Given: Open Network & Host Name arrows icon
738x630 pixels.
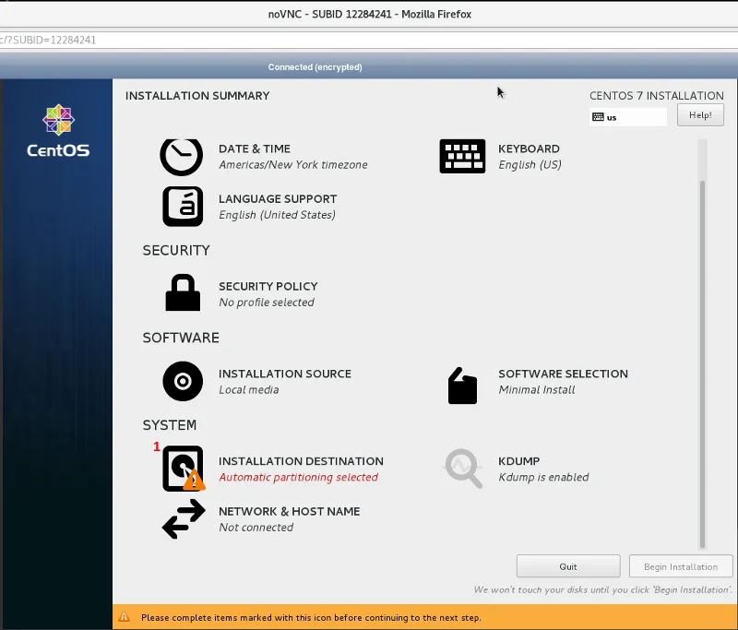Looking at the screenshot, I should [x=184, y=519].
